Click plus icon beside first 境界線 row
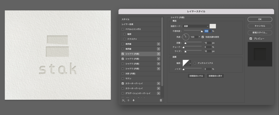The width and height of the screenshot is (279, 115). coord(159,44)
